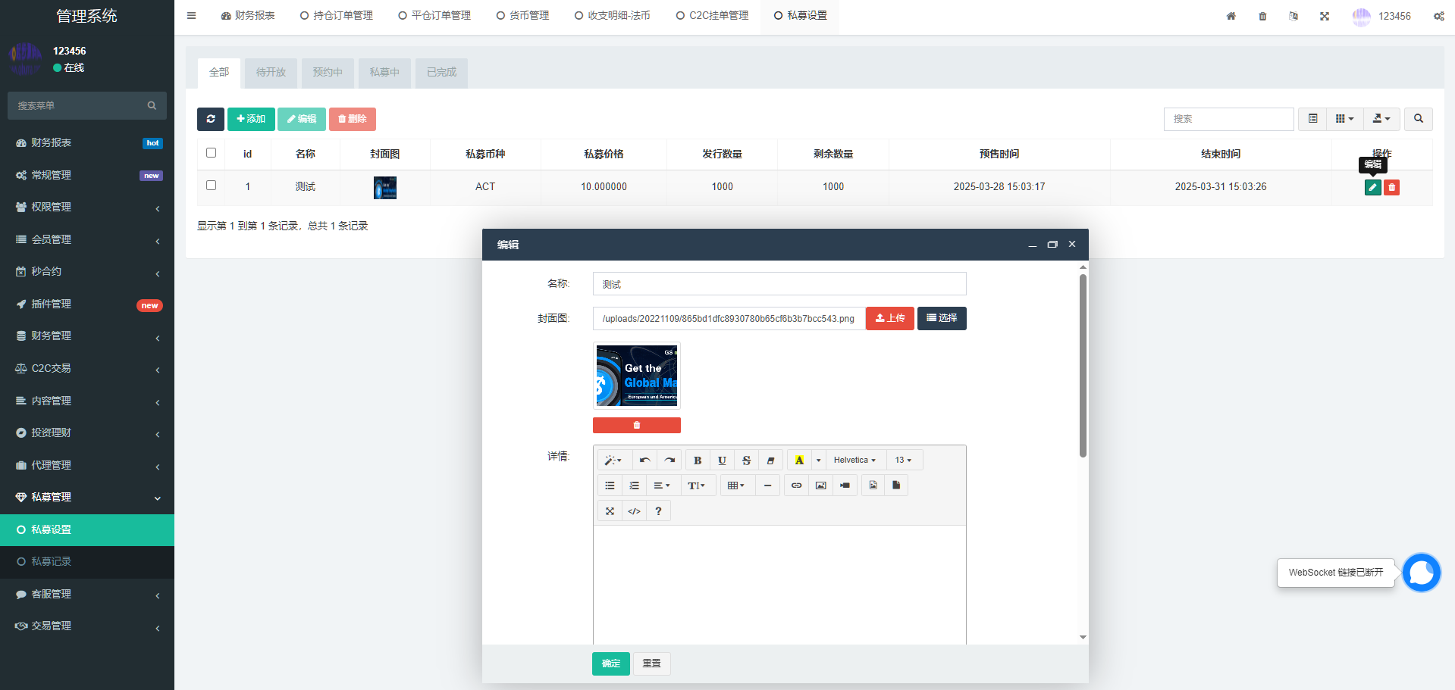Toggle bold in the detail editor
The image size is (1455, 690).
pyautogui.click(x=698, y=461)
